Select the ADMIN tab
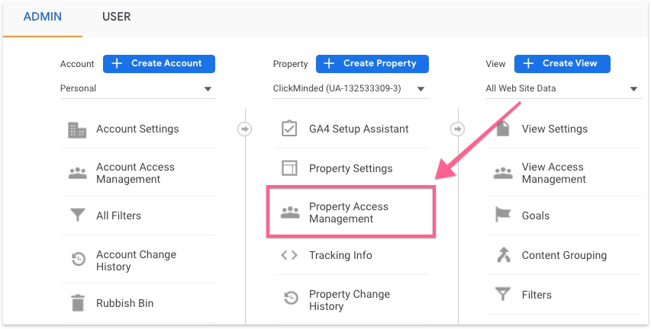The image size is (651, 329). tap(43, 17)
